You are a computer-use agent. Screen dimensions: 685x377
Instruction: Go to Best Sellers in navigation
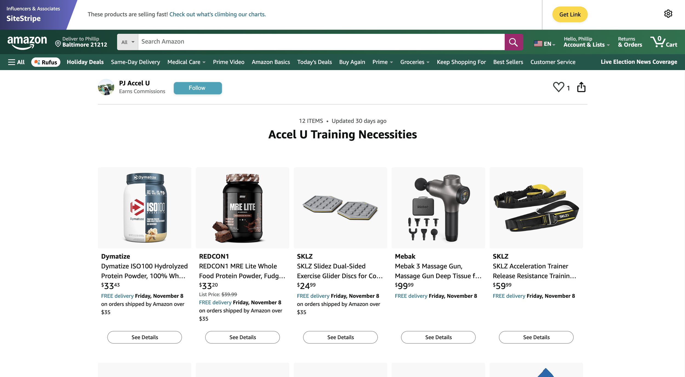(508, 62)
